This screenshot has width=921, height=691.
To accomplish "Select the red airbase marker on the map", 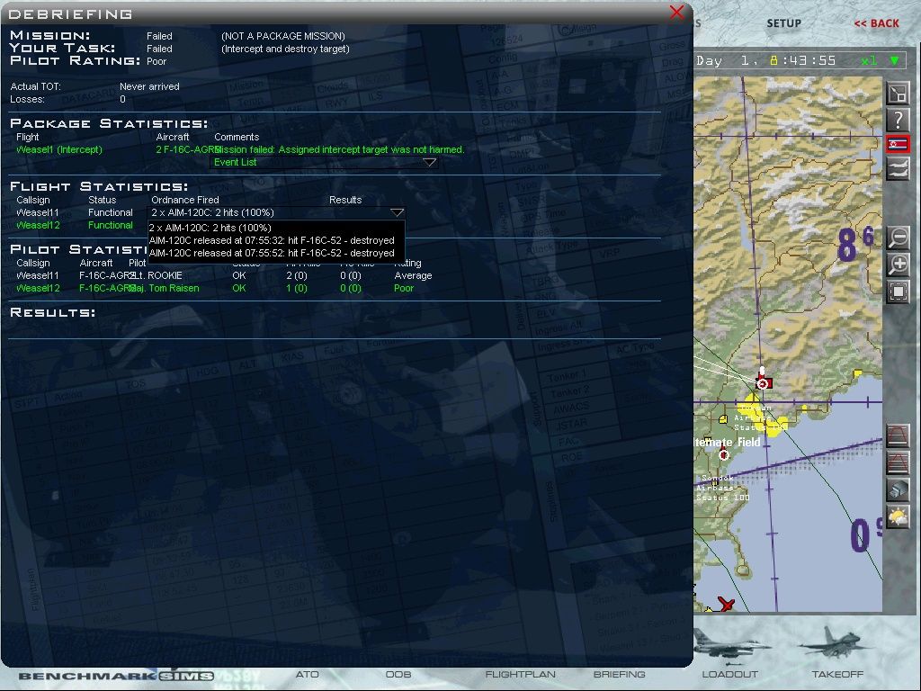I will 763,383.
